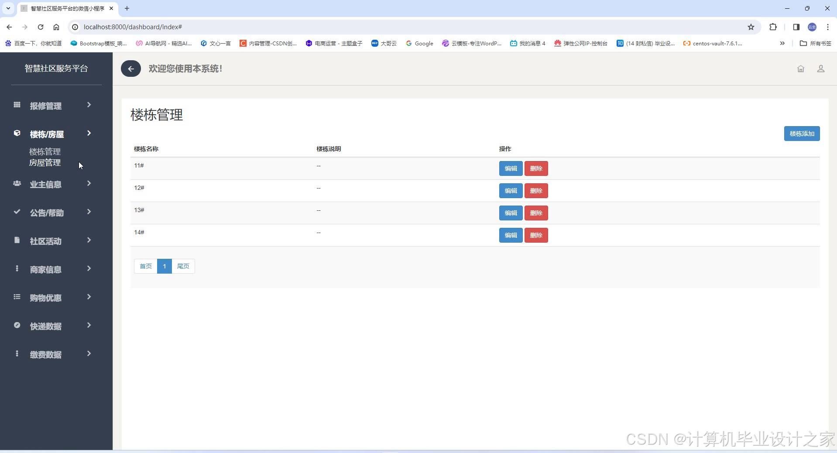The width and height of the screenshot is (837, 453).
Task: Reload the page
Action: pyautogui.click(x=41, y=27)
